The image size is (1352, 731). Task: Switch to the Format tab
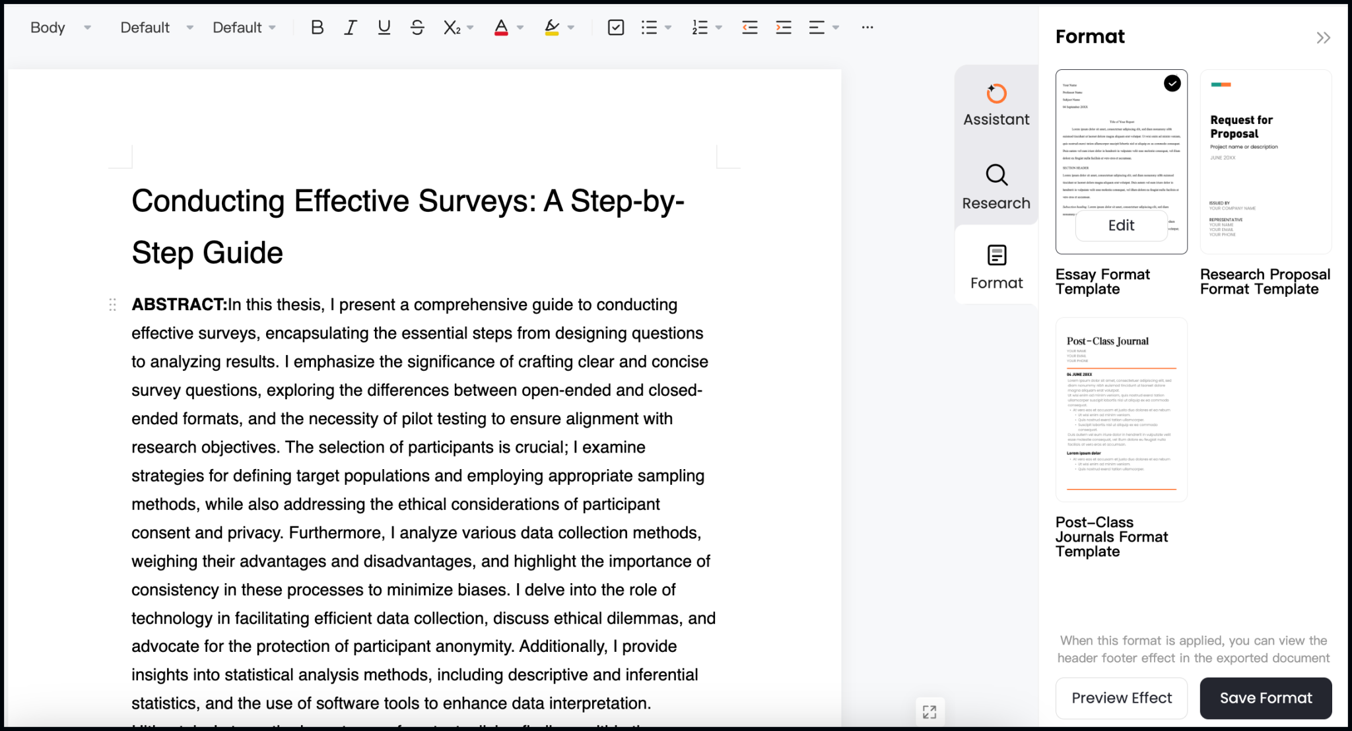(x=996, y=266)
